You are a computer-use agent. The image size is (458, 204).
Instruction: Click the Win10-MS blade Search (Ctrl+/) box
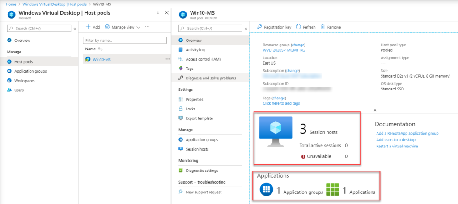pos(210,28)
